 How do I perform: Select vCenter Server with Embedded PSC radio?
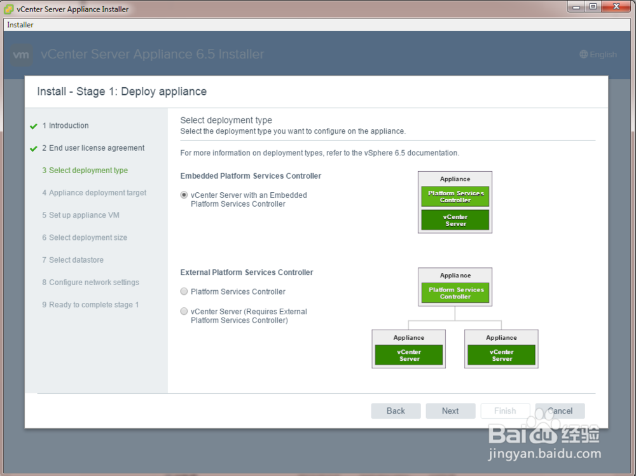pos(184,195)
